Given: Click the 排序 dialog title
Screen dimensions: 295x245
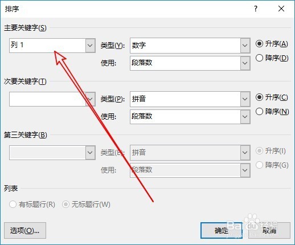Looking at the screenshot, I should [x=12, y=9].
